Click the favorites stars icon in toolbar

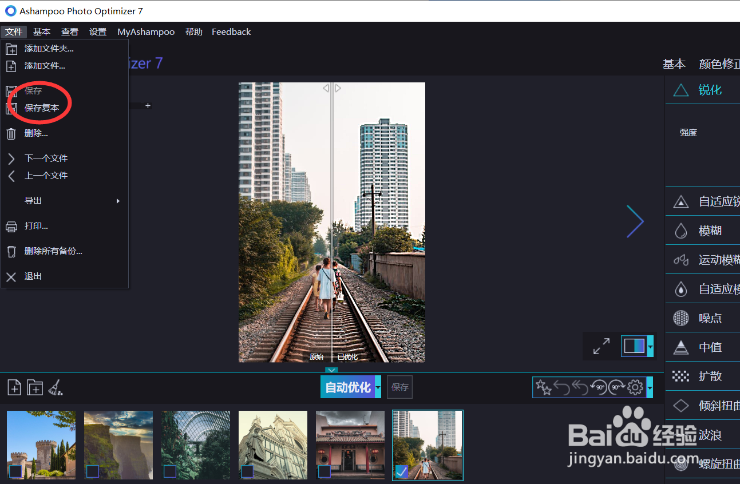click(x=543, y=388)
